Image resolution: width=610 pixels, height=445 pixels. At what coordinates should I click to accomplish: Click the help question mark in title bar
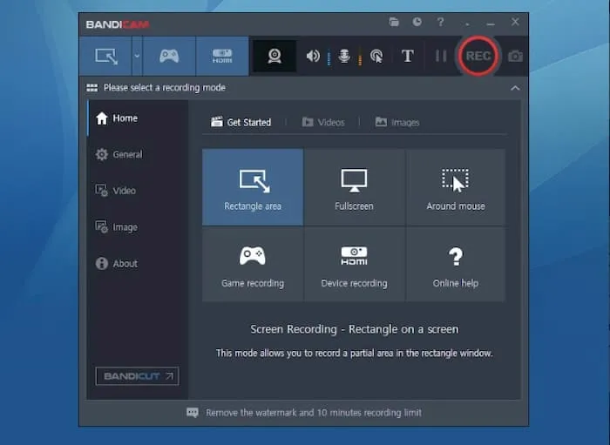point(440,22)
